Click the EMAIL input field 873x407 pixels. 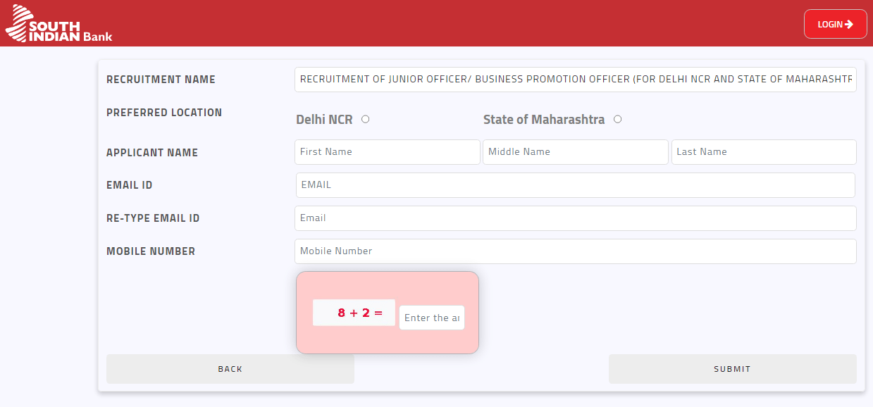(x=575, y=185)
